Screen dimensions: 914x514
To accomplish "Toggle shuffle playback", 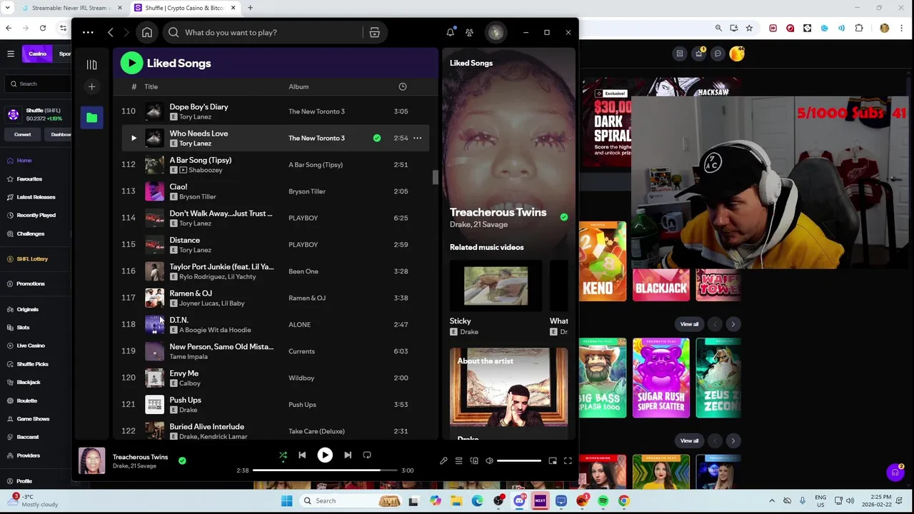I will [283, 455].
